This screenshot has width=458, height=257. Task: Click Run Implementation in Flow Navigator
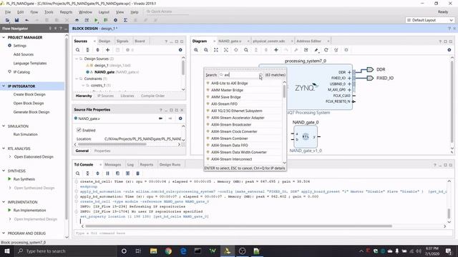click(29, 211)
